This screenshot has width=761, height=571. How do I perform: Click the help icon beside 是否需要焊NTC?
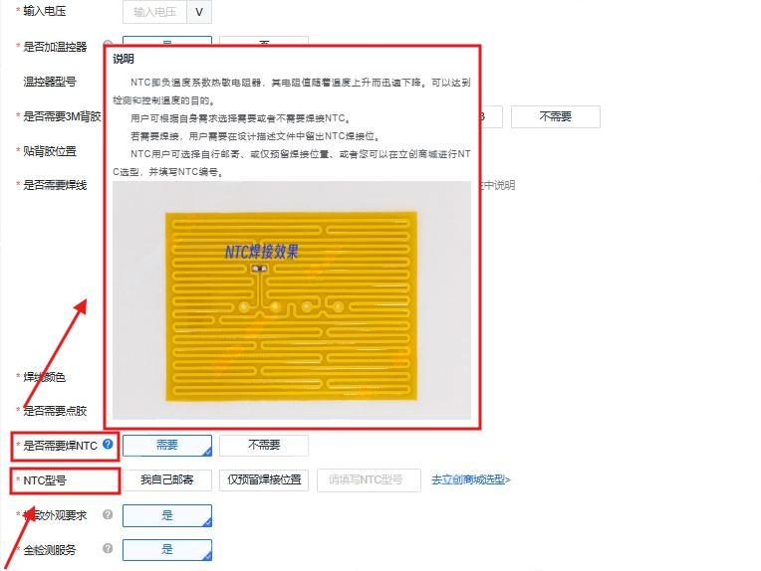pyautogui.click(x=108, y=445)
